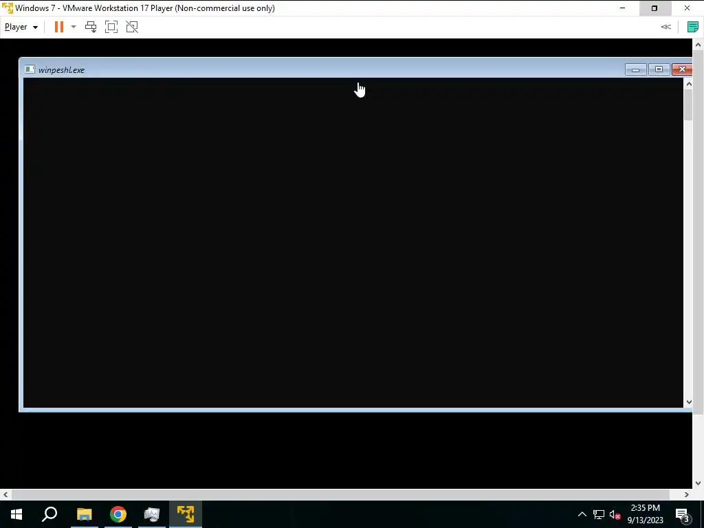The image size is (704, 528).
Task: Open the gray app icon next to Chrome
Action: (152, 514)
